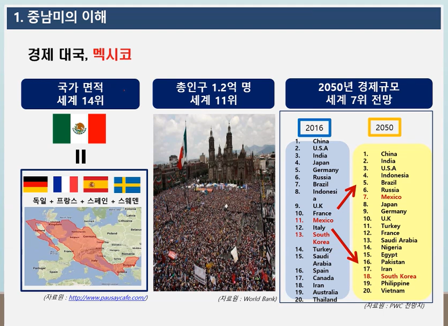Viewport: 448px width, 326px height.
Task: Click 'South Korea' at rank 13 in 2016 list
Action: (x=321, y=238)
